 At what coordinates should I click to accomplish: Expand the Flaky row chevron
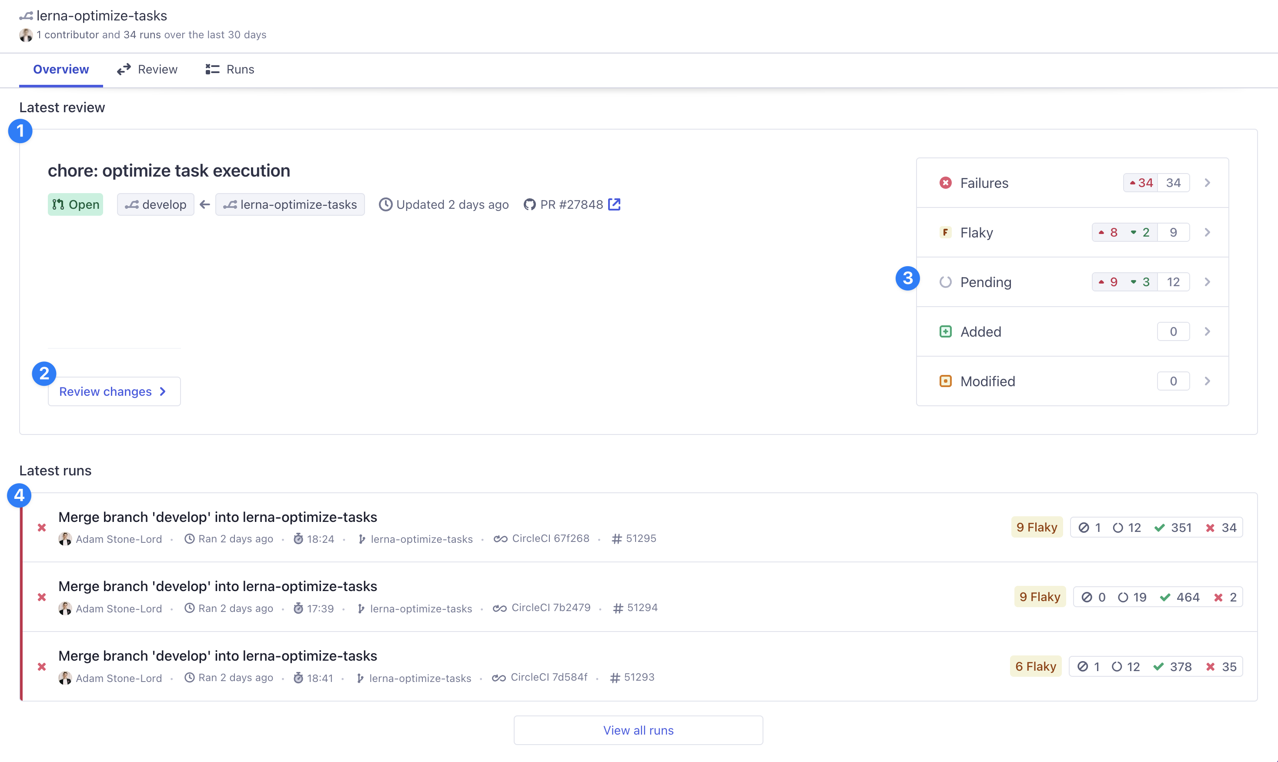(1207, 233)
